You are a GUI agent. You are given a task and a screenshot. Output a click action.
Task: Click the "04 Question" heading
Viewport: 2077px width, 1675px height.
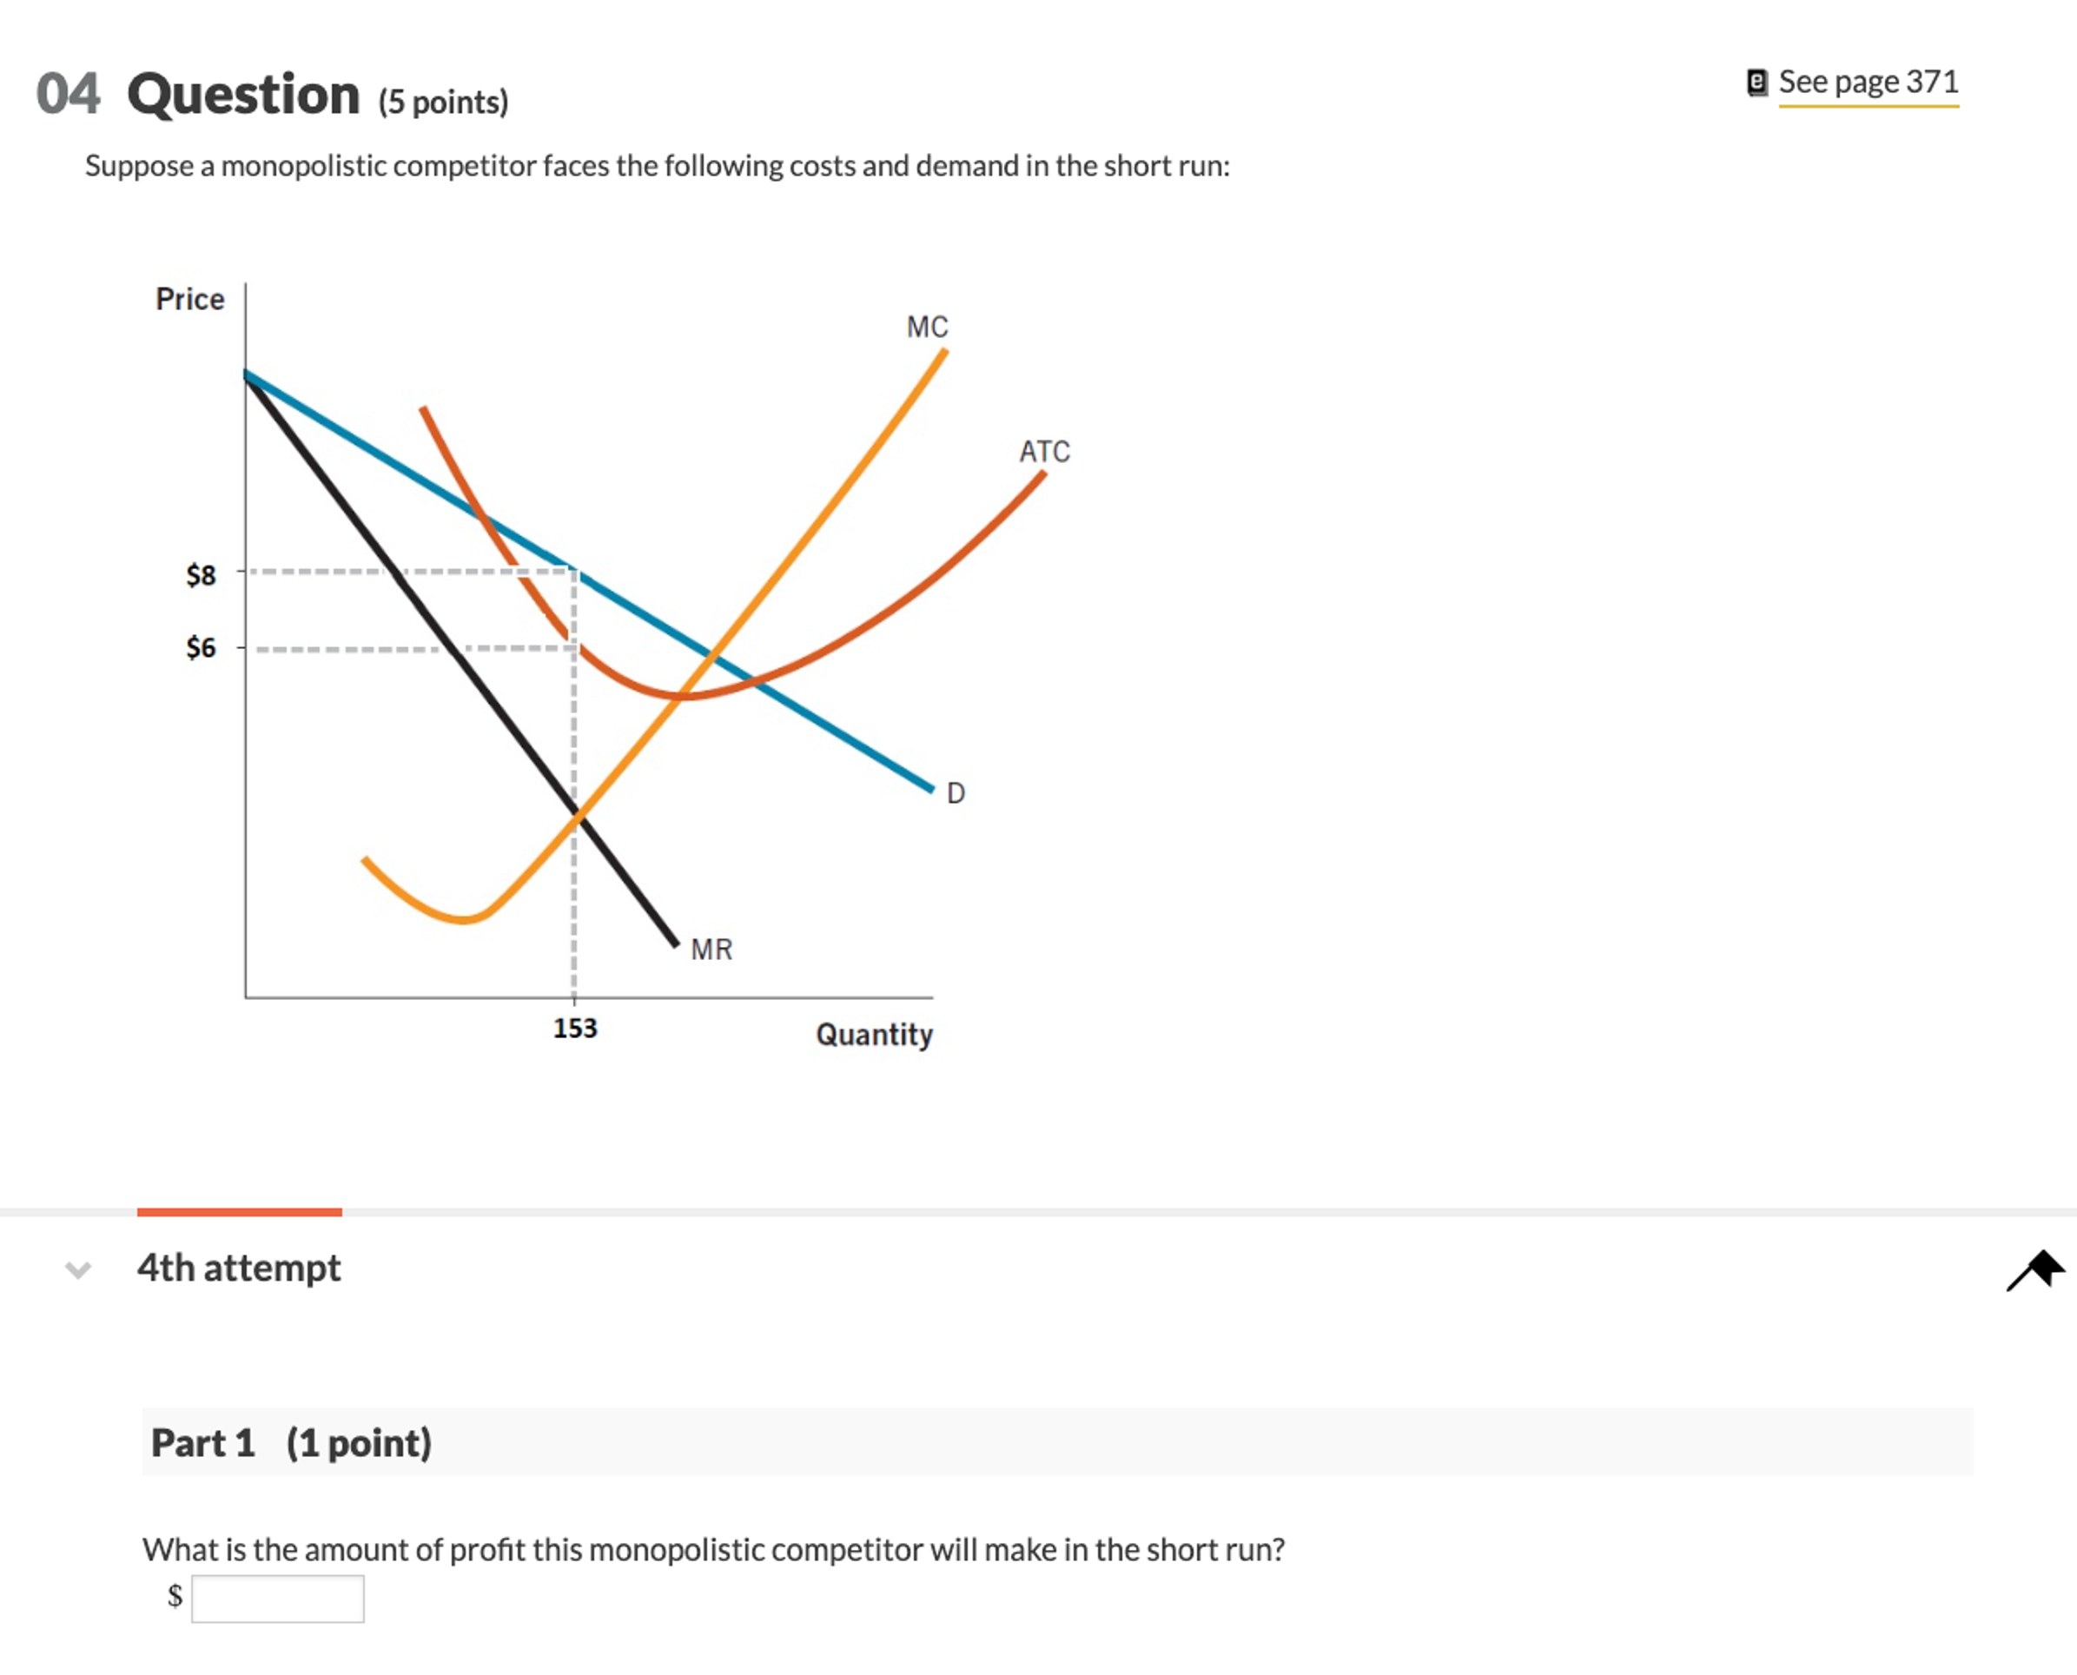[194, 93]
